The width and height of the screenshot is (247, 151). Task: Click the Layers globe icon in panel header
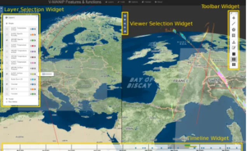click(6, 17)
